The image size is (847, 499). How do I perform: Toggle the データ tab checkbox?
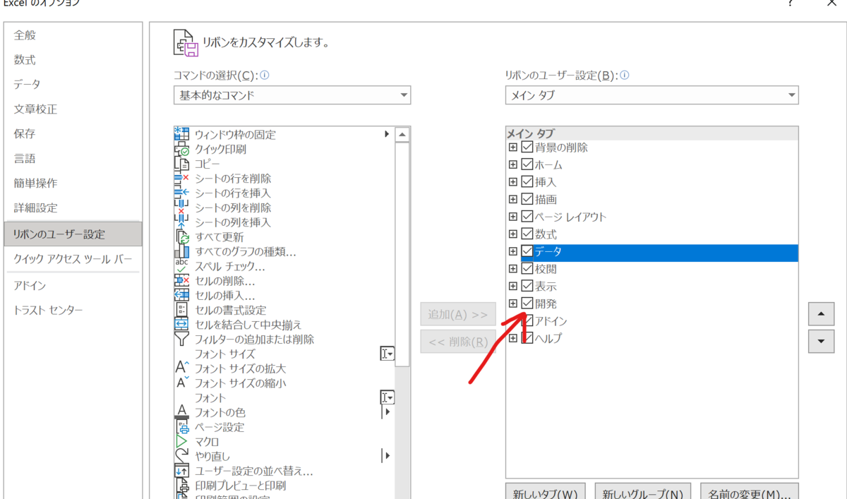pyautogui.click(x=527, y=251)
